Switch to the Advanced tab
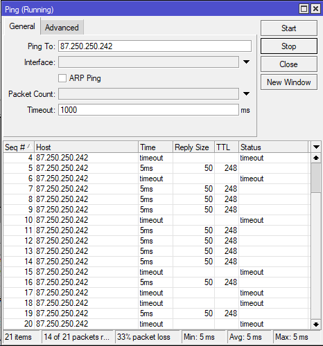Viewport: 323px width, 346px height. (62, 28)
